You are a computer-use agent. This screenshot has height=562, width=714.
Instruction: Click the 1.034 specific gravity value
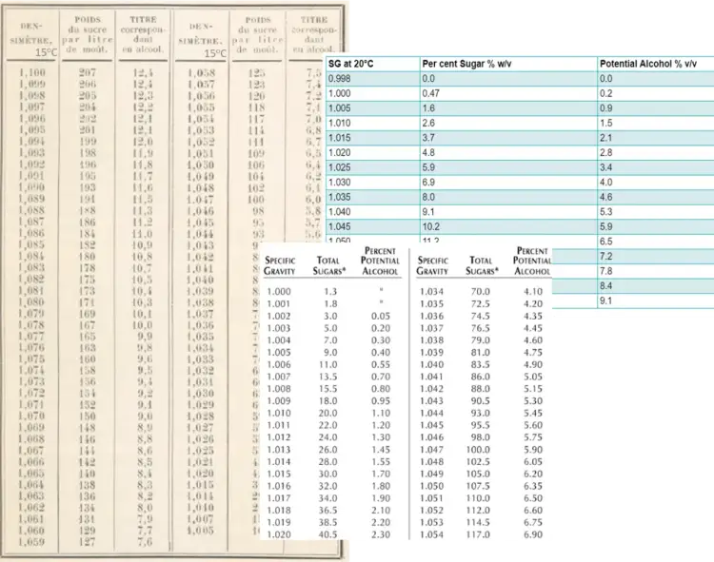pyautogui.click(x=431, y=292)
